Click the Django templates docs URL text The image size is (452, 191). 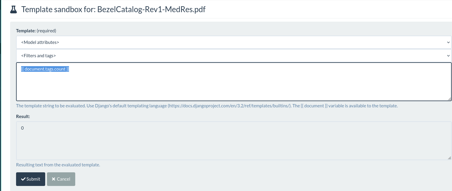230,106
